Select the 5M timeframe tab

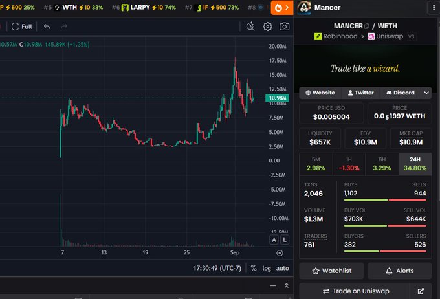pyautogui.click(x=316, y=164)
